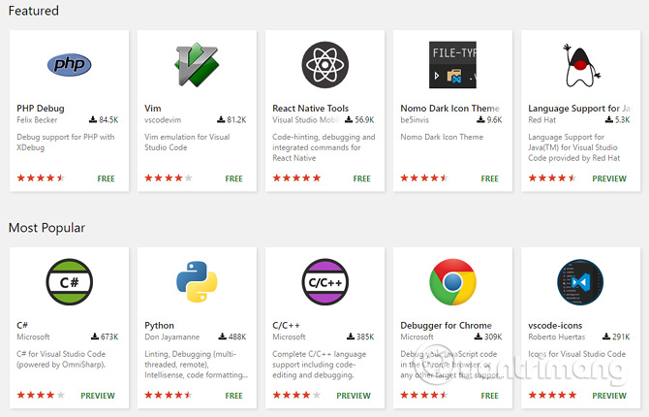The image size is (649, 417).
Task: Click the PREVIEW label on C# card
Action: pos(99,396)
